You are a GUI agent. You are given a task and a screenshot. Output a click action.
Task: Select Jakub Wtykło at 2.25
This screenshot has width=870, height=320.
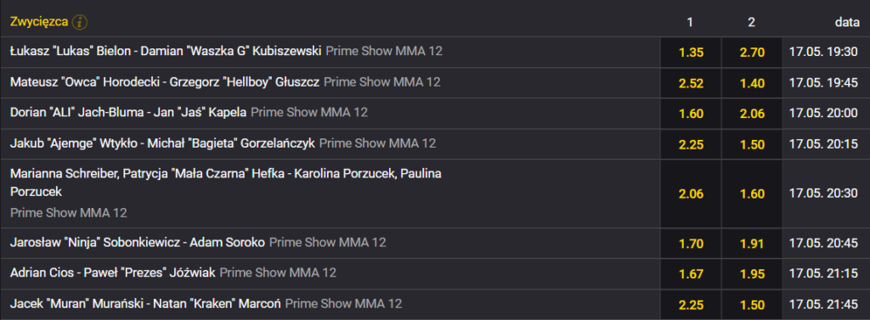click(x=691, y=144)
